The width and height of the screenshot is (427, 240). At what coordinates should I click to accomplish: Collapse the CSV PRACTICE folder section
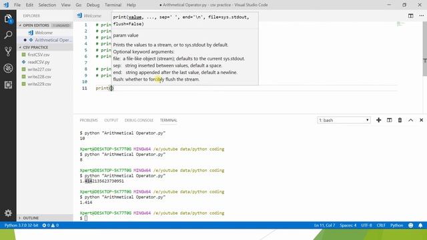(x=35, y=47)
